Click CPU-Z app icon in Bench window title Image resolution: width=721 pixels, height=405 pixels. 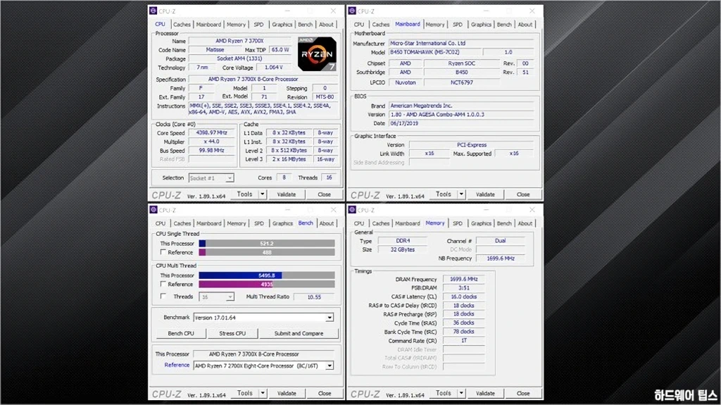pos(153,210)
